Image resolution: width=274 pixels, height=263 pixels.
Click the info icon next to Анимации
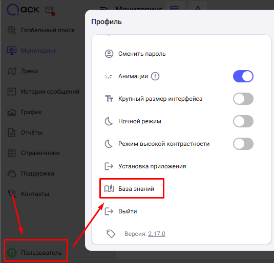[x=155, y=76]
